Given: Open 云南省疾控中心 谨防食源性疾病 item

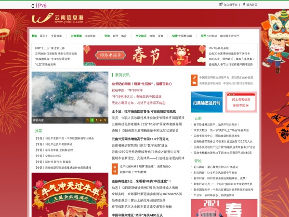Looking at the screenshot, I should (217, 136).
